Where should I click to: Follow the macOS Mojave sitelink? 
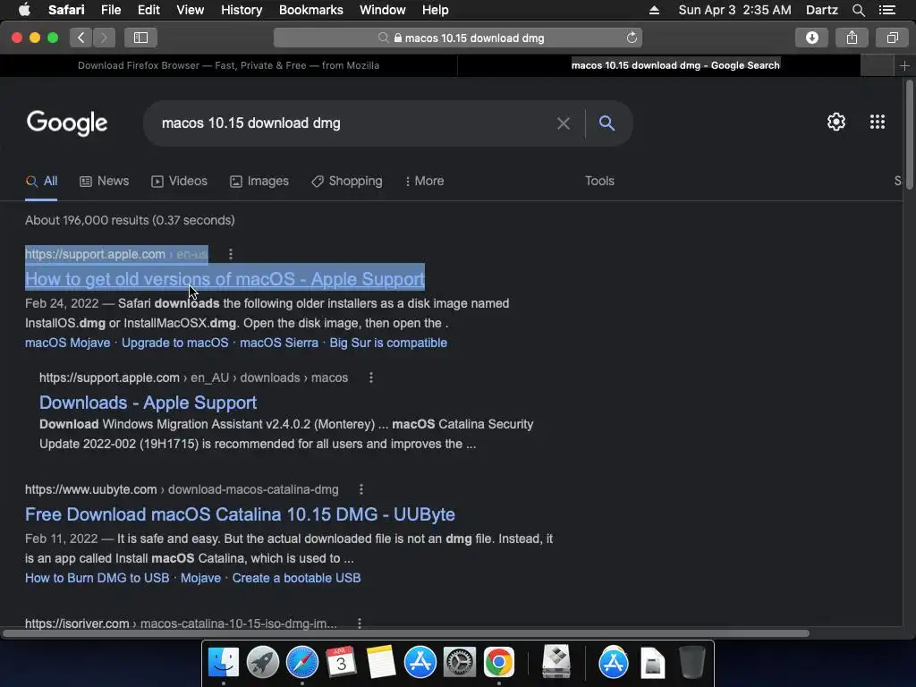point(67,343)
